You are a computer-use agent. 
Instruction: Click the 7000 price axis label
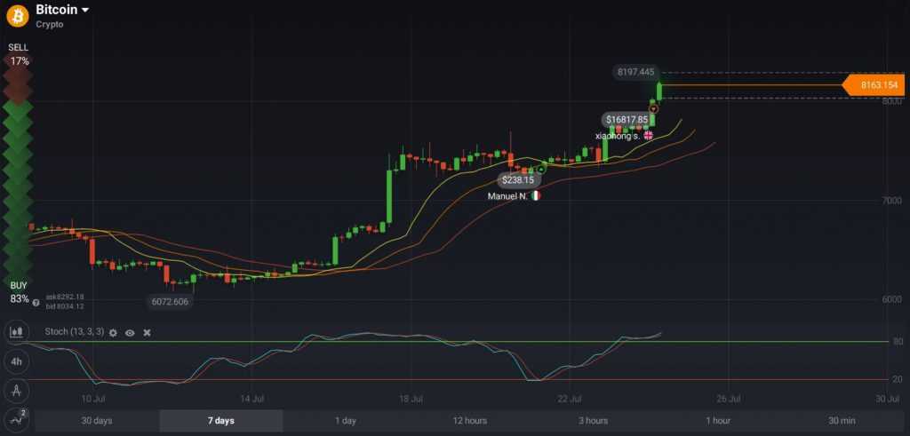point(892,201)
